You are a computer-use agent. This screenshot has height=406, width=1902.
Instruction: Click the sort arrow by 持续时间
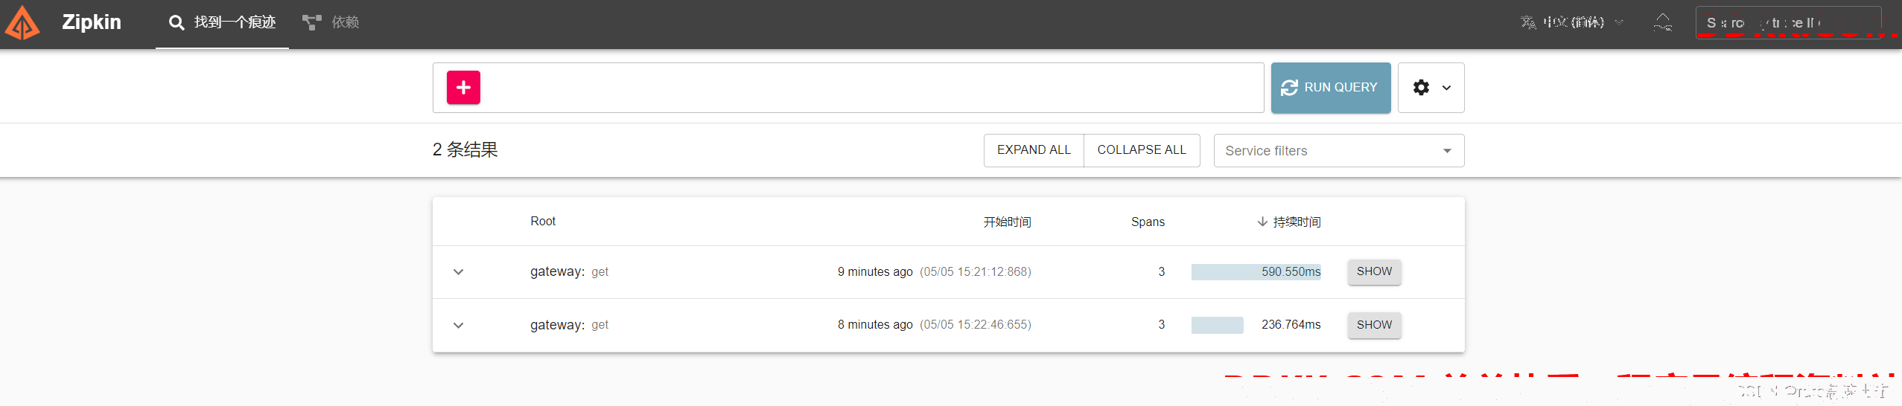[x=1262, y=222]
